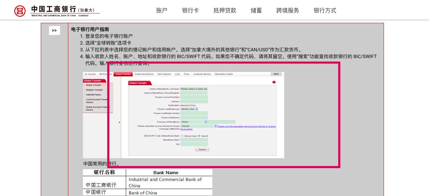429x196 pixels.
Task: Collapse the sidebar with the black arrow
Action: 119,122
